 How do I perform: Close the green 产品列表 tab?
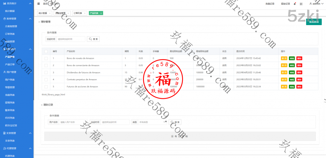coord(101,13)
